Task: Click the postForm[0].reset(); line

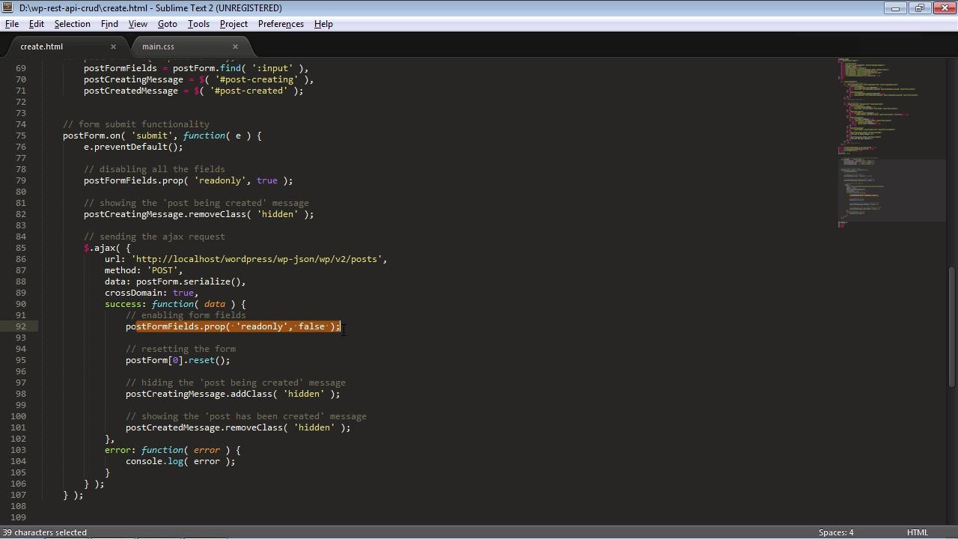Action: (178, 360)
